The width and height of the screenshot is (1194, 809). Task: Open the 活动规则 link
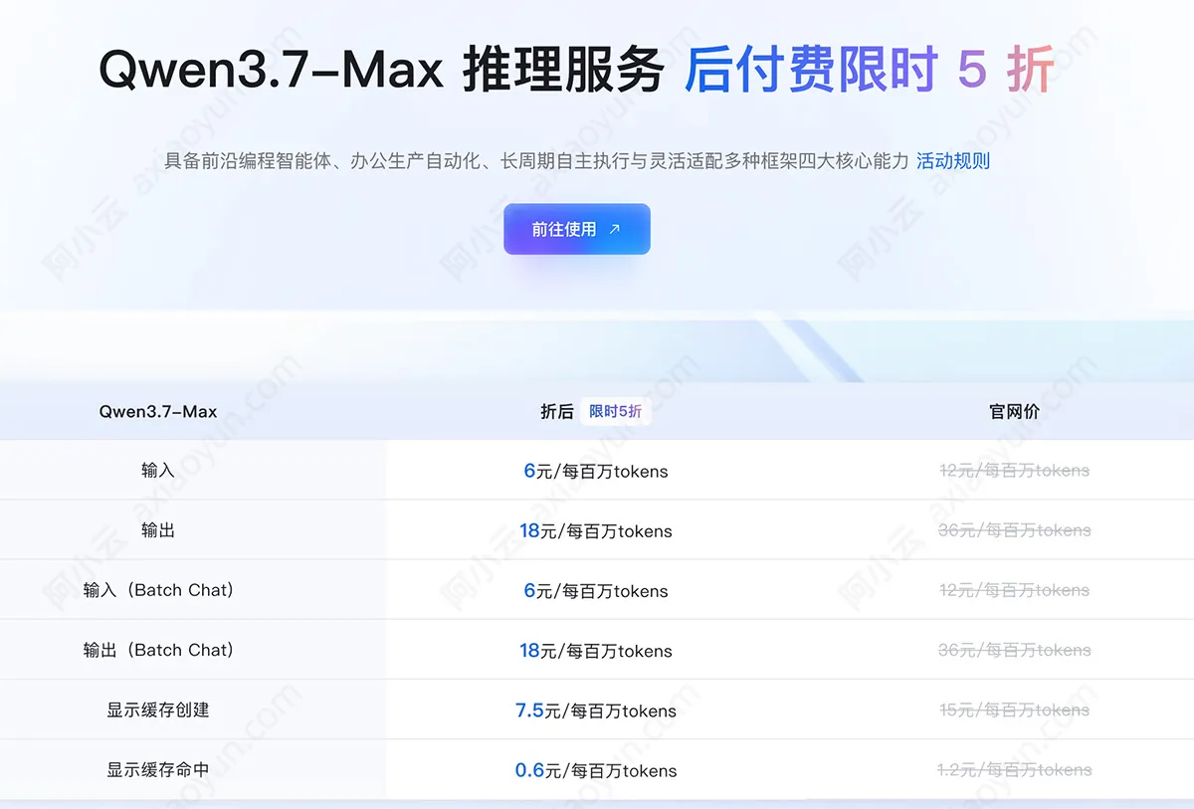(x=953, y=161)
